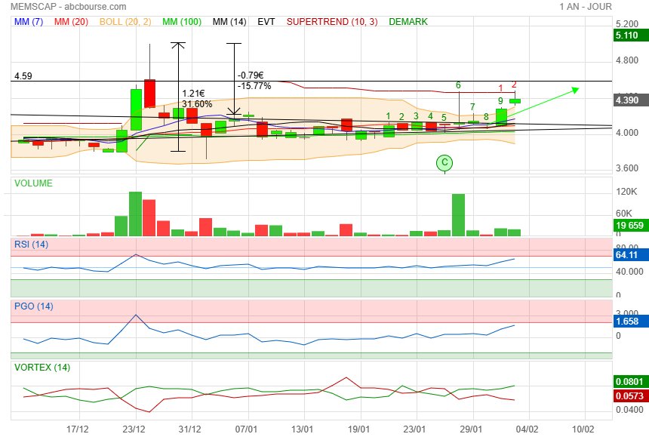This screenshot has width=649, height=437.
Task: Click the 0.0573 red vortex value
Action: [x=631, y=396]
